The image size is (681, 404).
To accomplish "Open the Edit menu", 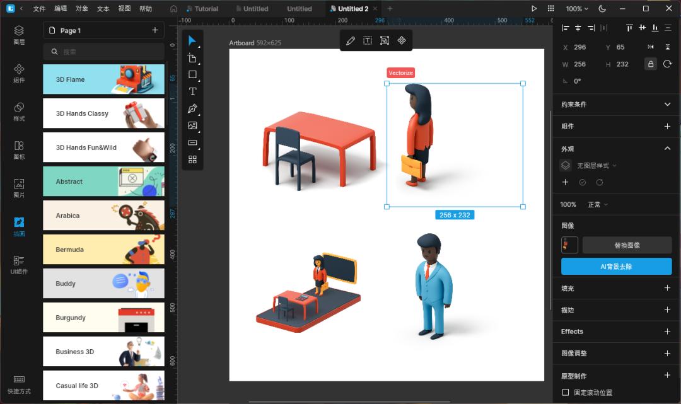I will point(61,9).
